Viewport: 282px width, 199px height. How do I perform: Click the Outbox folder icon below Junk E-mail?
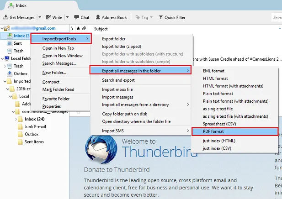click(20, 134)
